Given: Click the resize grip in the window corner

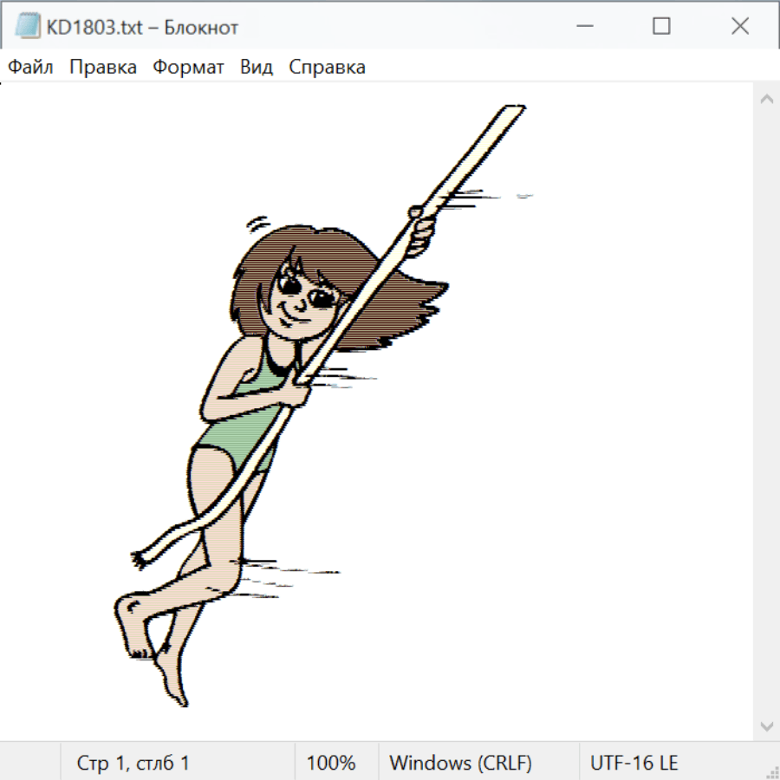Looking at the screenshot, I should click(771, 771).
